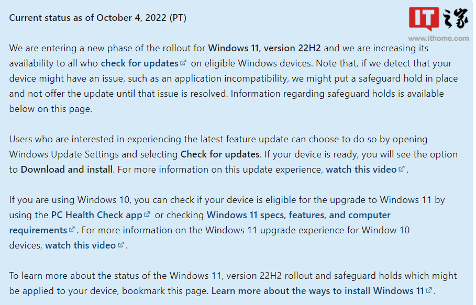Open "Learn more about the ways to install Windows 11"
This screenshot has height=305, width=476.
[x=318, y=291]
